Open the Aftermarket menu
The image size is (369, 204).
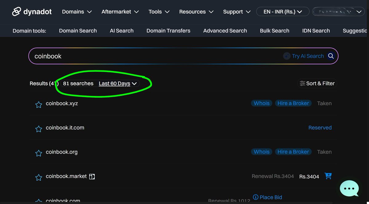point(120,12)
